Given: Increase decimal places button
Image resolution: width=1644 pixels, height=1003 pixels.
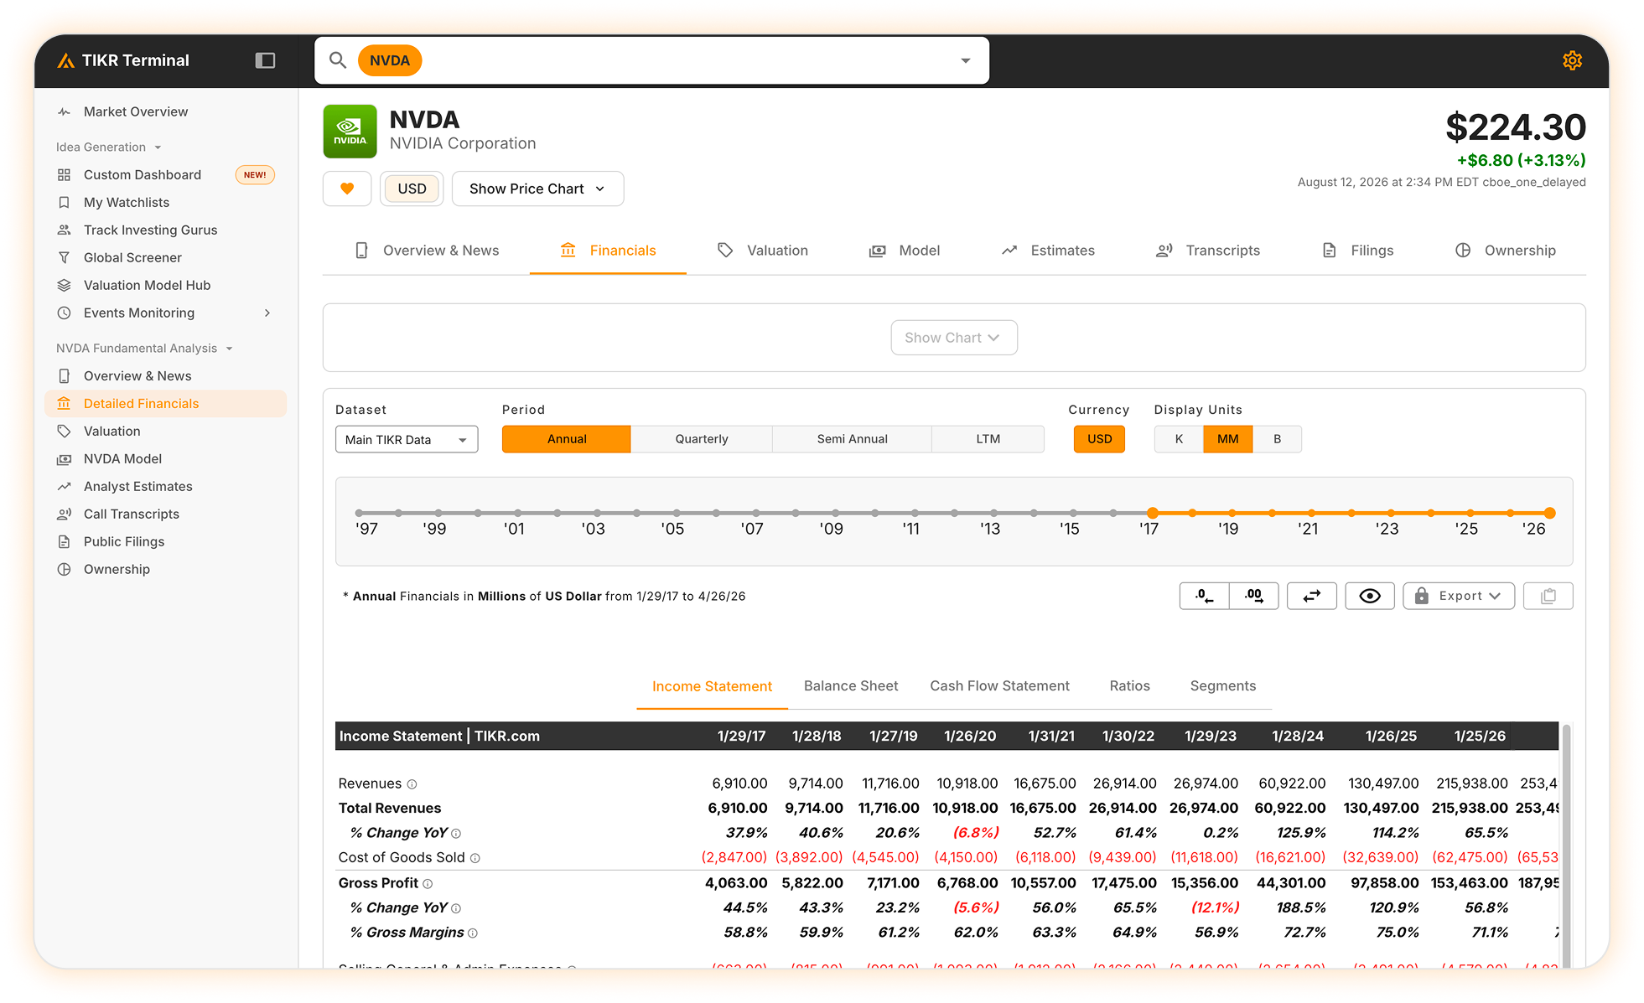Looking at the screenshot, I should [1253, 596].
